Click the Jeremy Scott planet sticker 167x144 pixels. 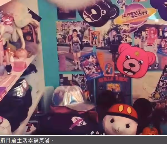[135, 16]
